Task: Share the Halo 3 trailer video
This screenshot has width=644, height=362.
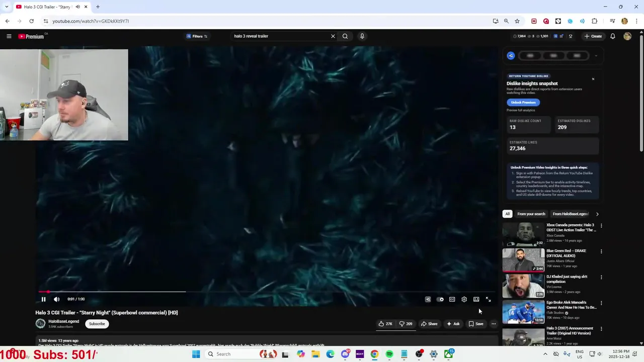Action: (429, 324)
